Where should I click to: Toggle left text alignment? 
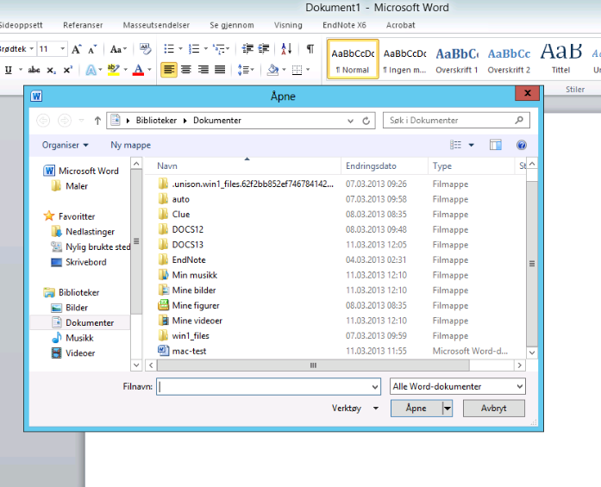pyautogui.click(x=169, y=70)
